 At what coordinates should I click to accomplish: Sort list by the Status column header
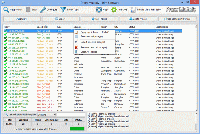[x=132, y=27]
